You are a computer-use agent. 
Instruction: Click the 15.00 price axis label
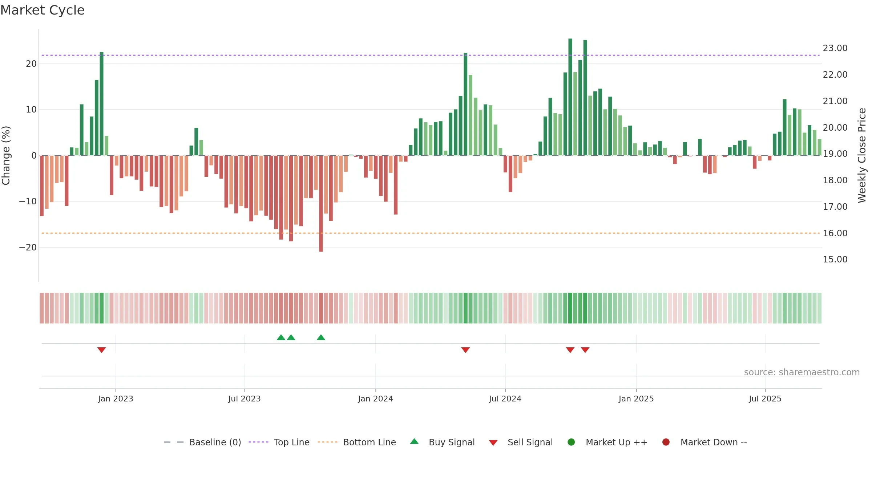tap(835, 260)
